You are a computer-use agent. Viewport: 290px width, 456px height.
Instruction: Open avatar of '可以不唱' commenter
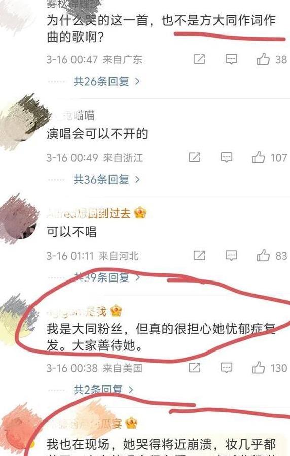(x=19, y=218)
